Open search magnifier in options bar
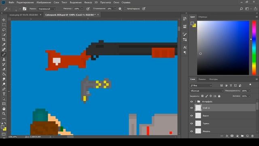Viewport: 259px width, 146px height. (x=241, y=9)
